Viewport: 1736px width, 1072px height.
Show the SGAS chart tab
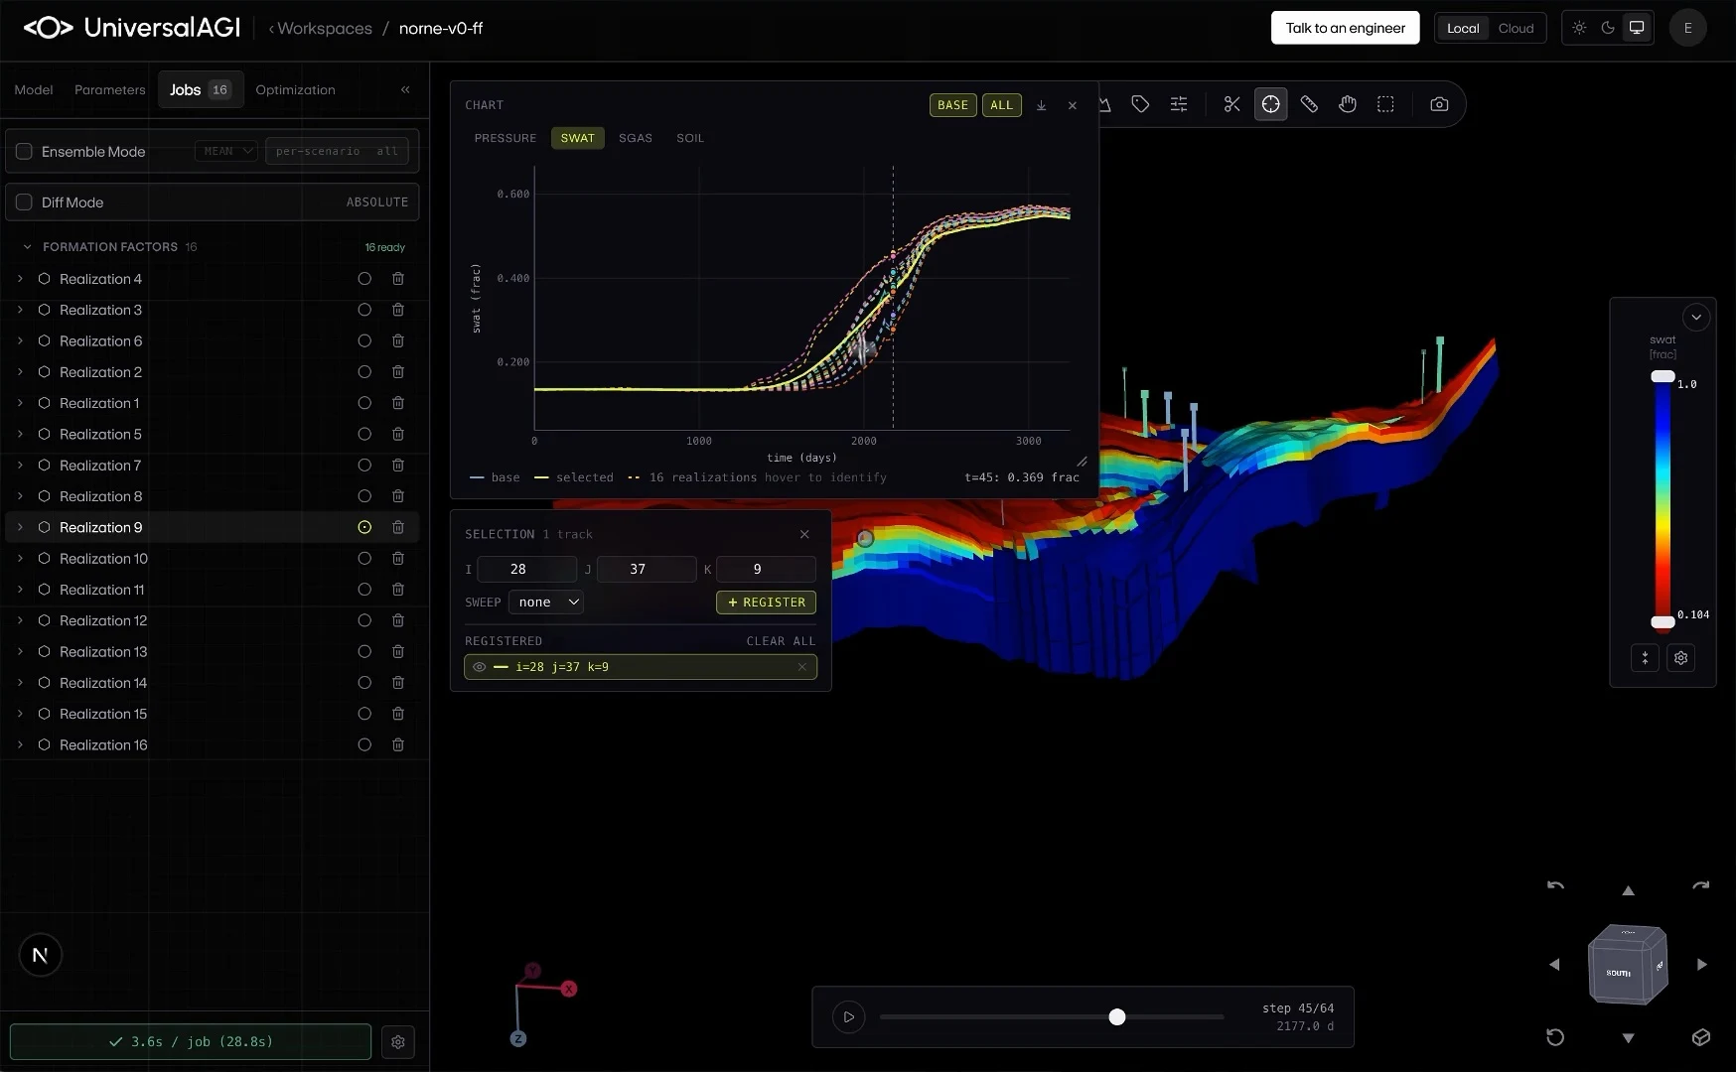point(636,138)
